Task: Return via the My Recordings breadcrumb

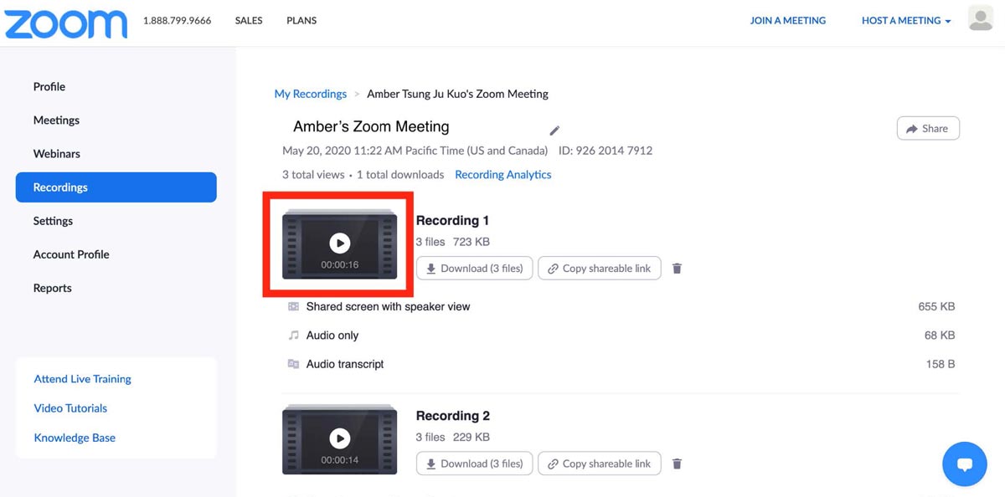Action: tap(310, 94)
